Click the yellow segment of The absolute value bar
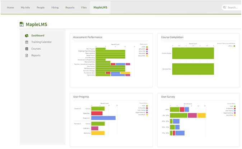242x149 pixels. click(125, 73)
